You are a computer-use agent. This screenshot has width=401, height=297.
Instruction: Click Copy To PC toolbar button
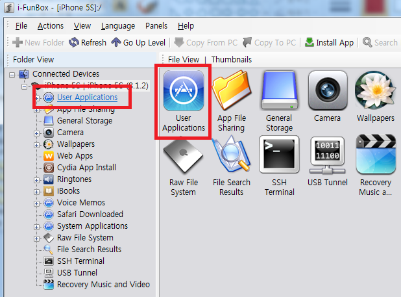click(269, 42)
